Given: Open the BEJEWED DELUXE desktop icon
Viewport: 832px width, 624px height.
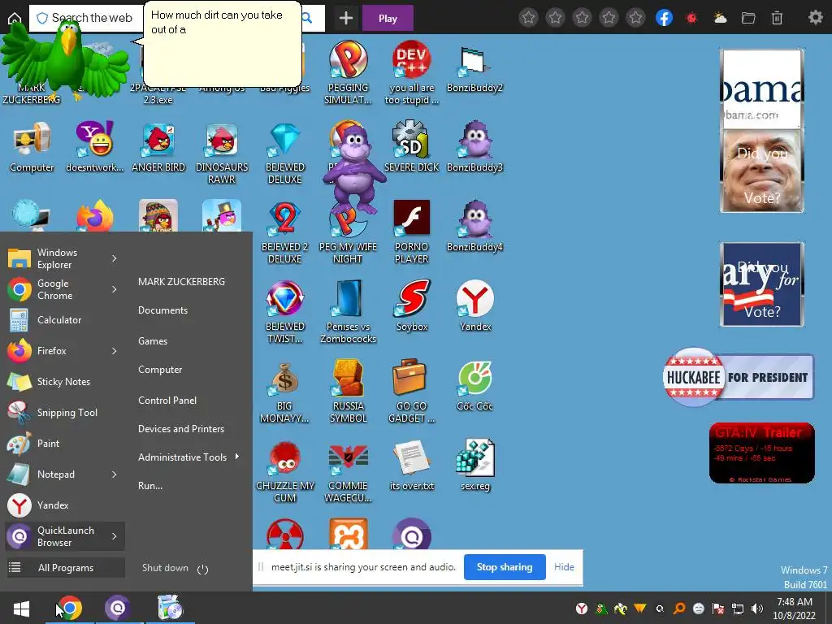Looking at the screenshot, I should click(285, 153).
